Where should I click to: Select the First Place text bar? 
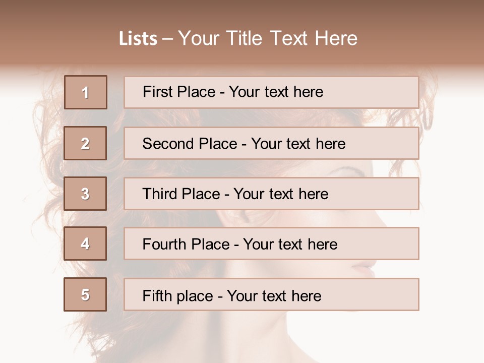[271, 92]
